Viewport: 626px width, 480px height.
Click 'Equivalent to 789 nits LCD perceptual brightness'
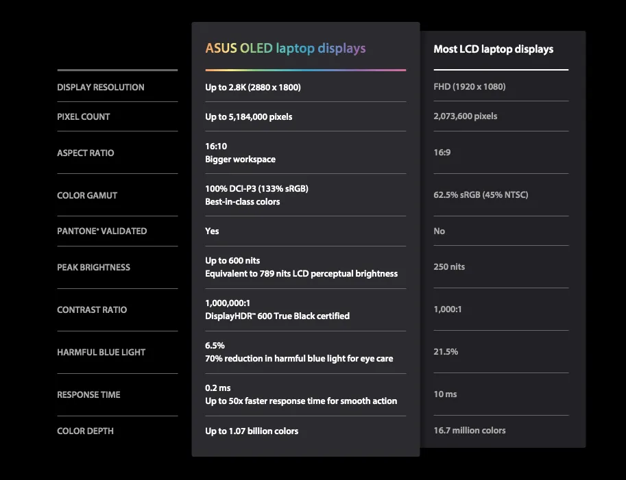(x=302, y=273)
